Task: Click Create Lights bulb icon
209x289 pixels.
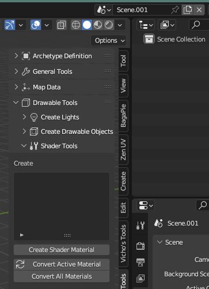Action: [34, 117]
